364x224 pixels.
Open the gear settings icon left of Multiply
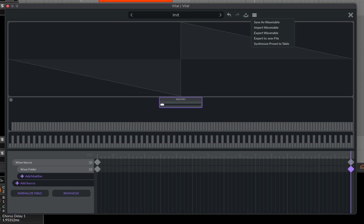coord(11,100)
